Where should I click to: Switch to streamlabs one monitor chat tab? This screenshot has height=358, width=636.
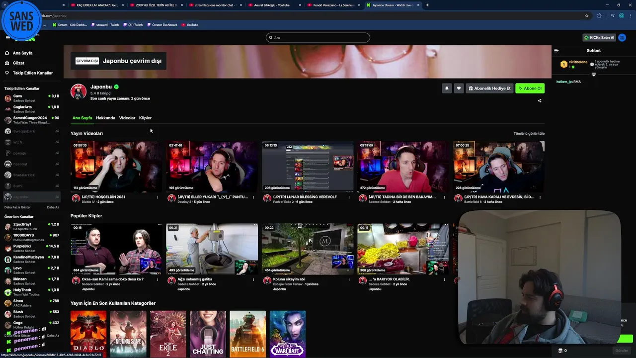[215, 5]
